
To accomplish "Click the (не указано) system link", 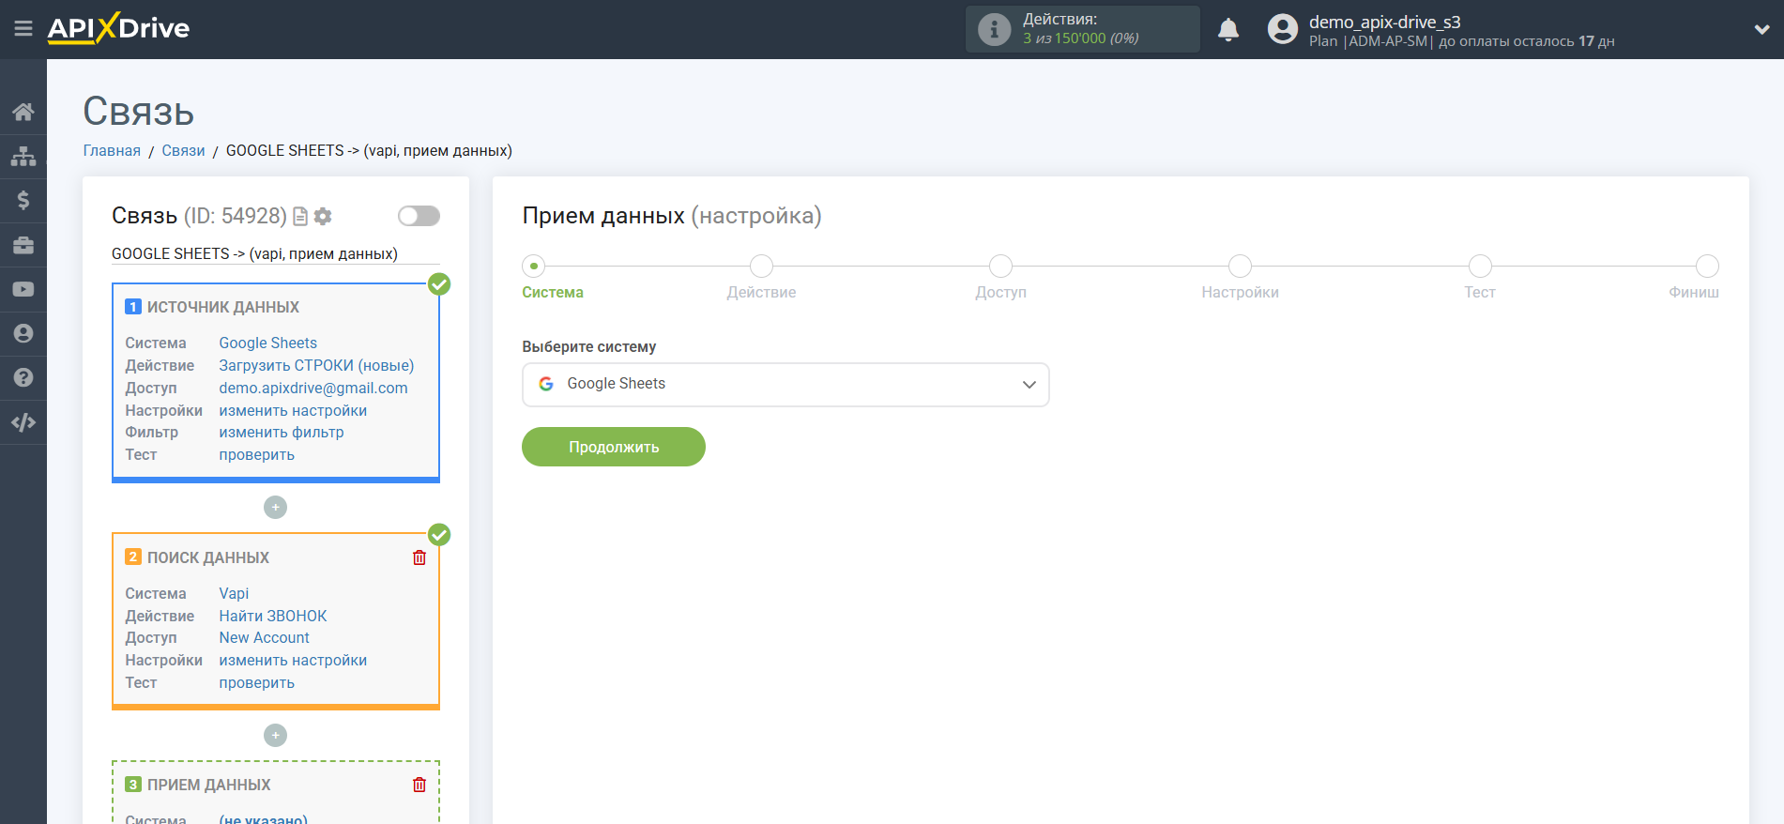I will (x=264, y=819).
